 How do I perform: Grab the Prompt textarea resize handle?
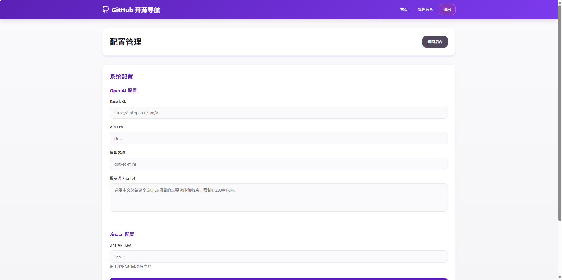click(x=446, y=210)
